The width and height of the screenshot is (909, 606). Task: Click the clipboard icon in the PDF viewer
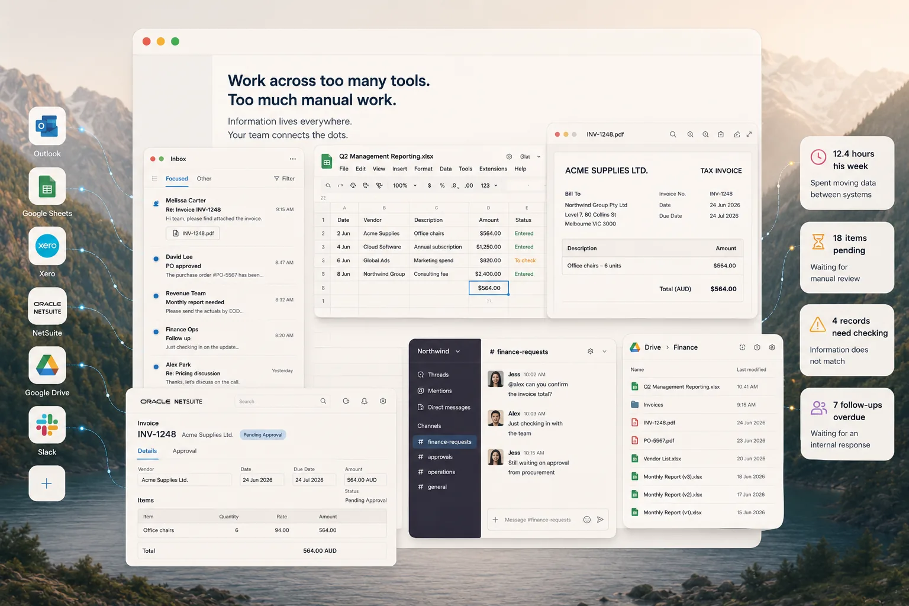coord(721,134)
